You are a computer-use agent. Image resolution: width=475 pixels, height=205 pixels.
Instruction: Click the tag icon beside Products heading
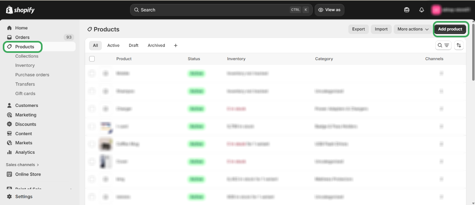point(90,29)
